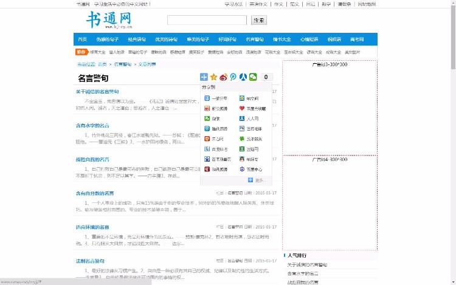Click the 书通网 site logo
Viewport: 456px width, 285px height.
point(109,20)
